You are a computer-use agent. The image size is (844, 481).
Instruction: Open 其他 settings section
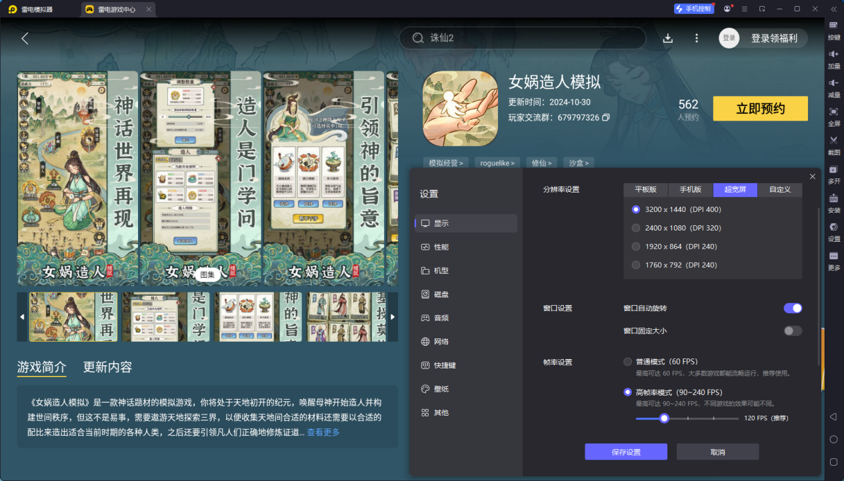(466, 413)
